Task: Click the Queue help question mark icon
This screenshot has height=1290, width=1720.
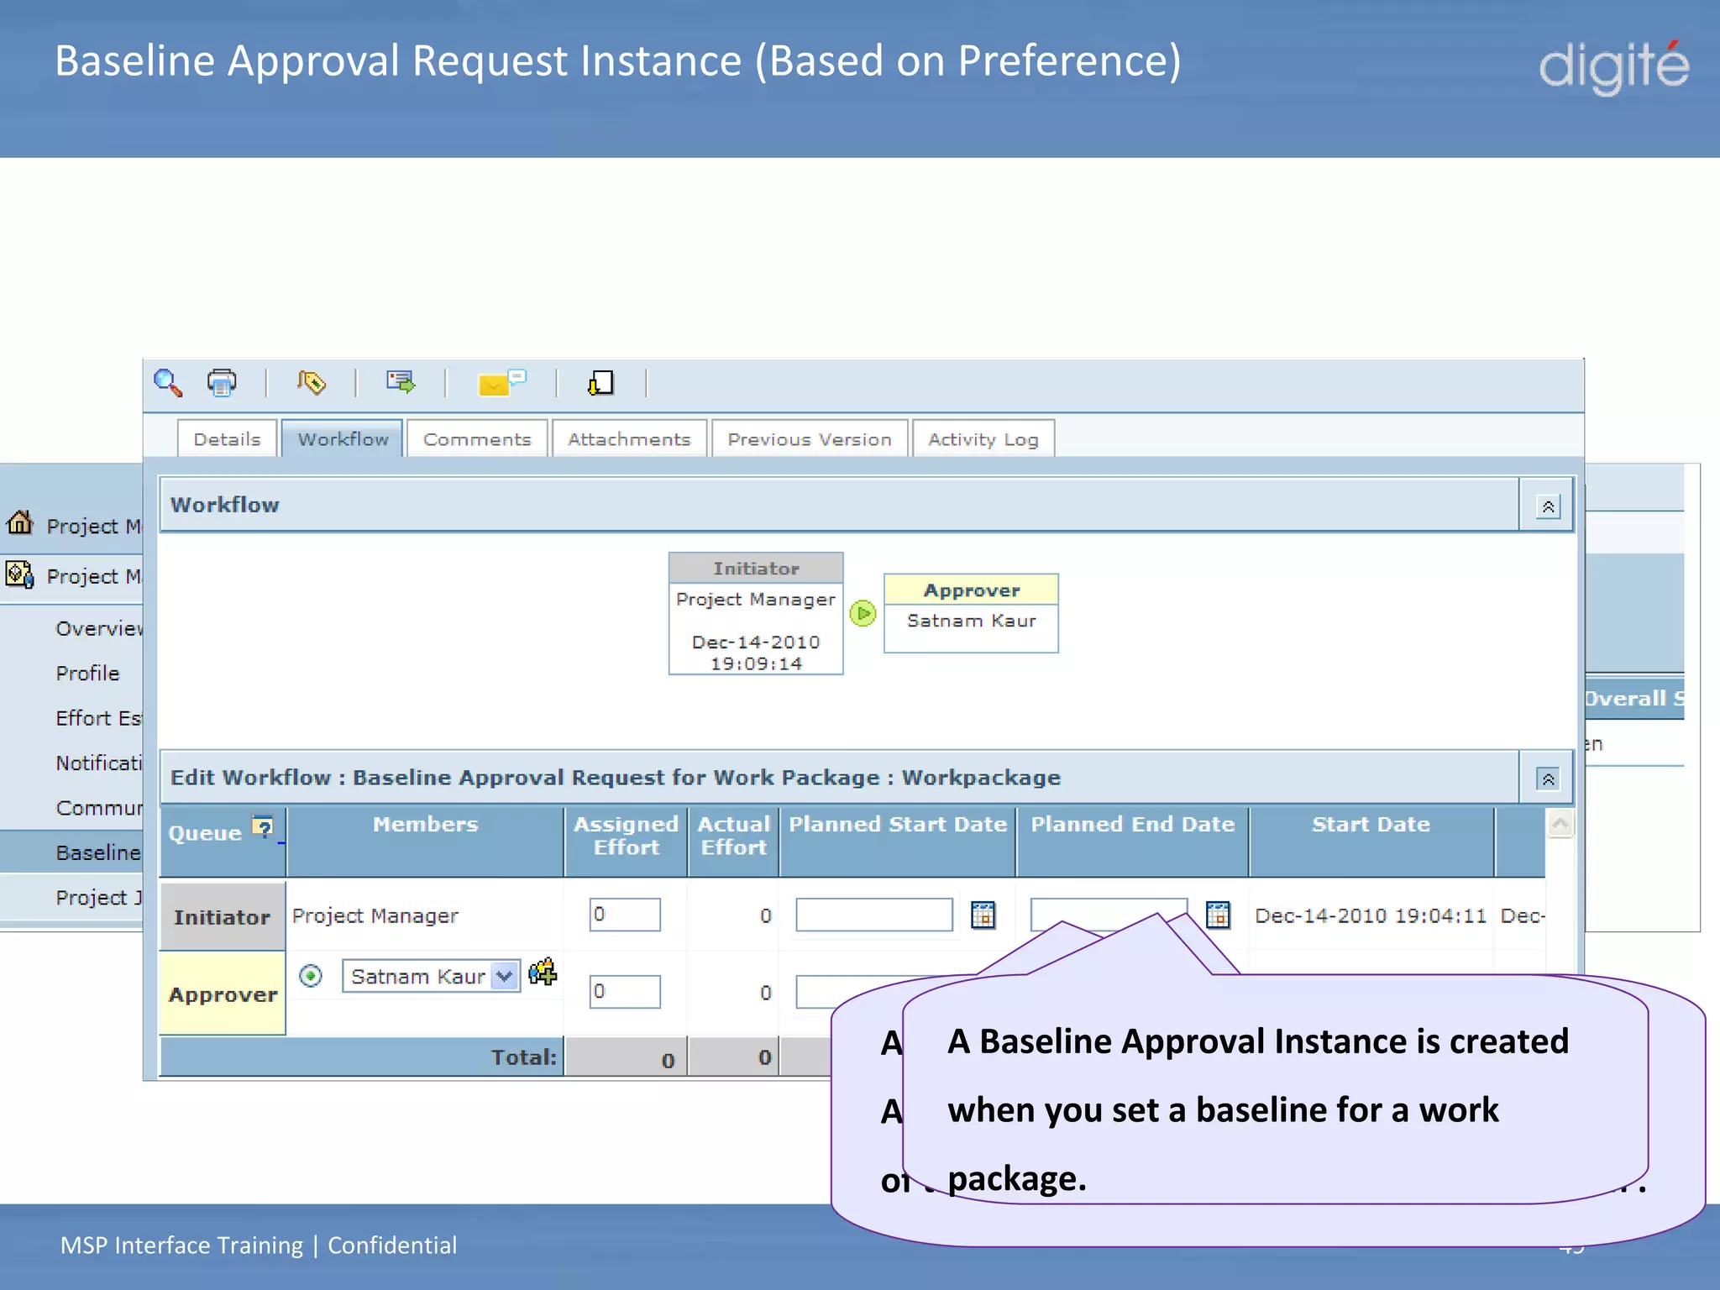Action: (264, 828)
